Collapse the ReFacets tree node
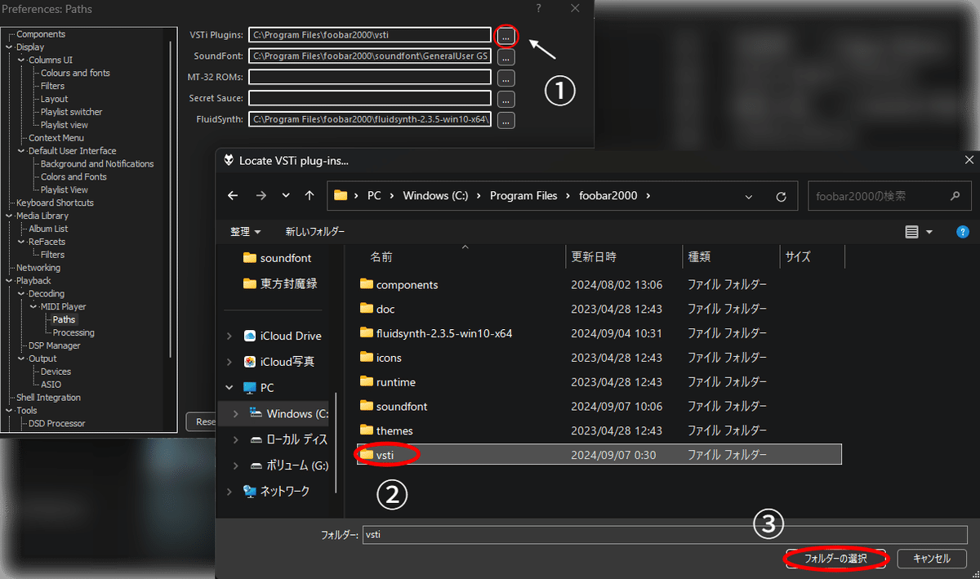980x579 pixels. [22, 242]
